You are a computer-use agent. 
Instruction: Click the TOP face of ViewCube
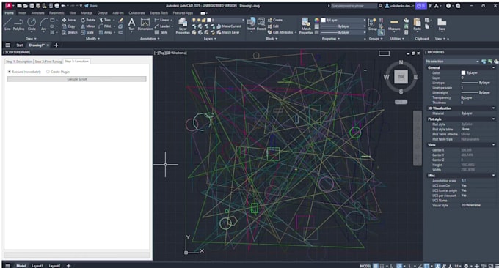401,77
